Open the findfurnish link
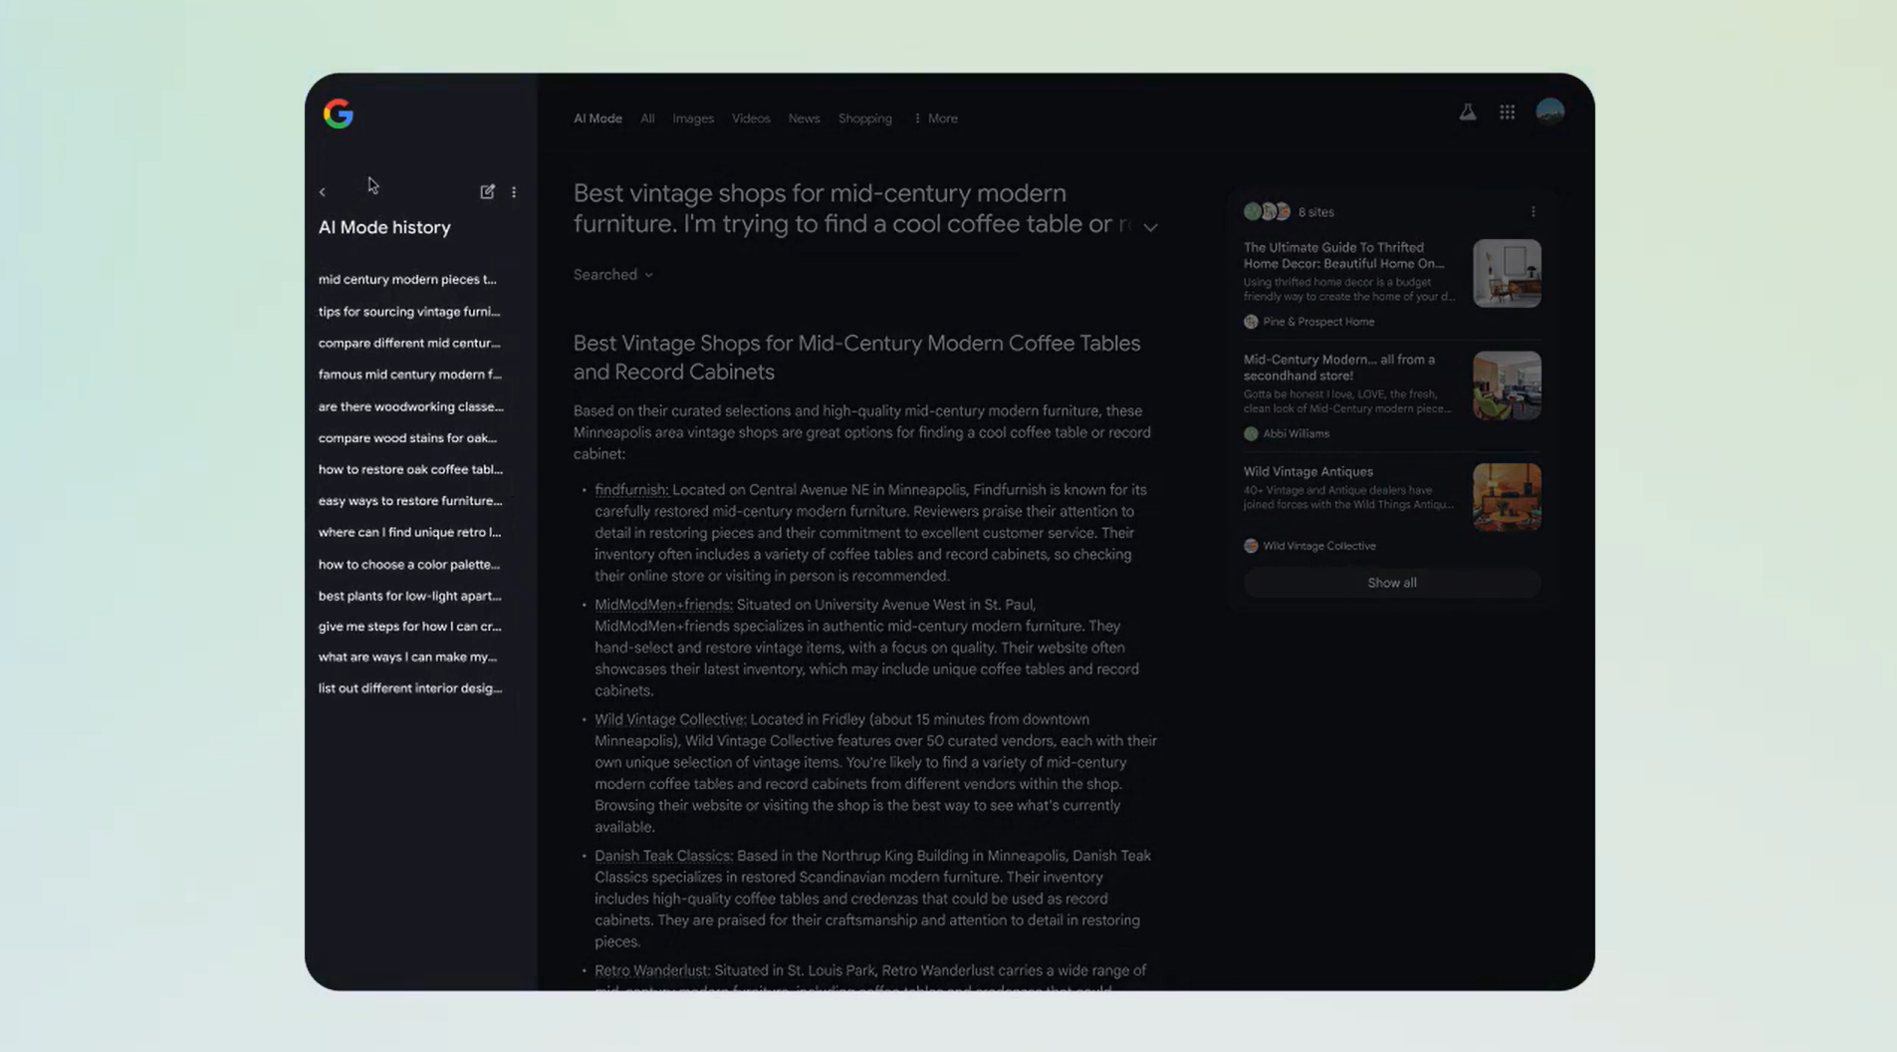 point(630,490)
